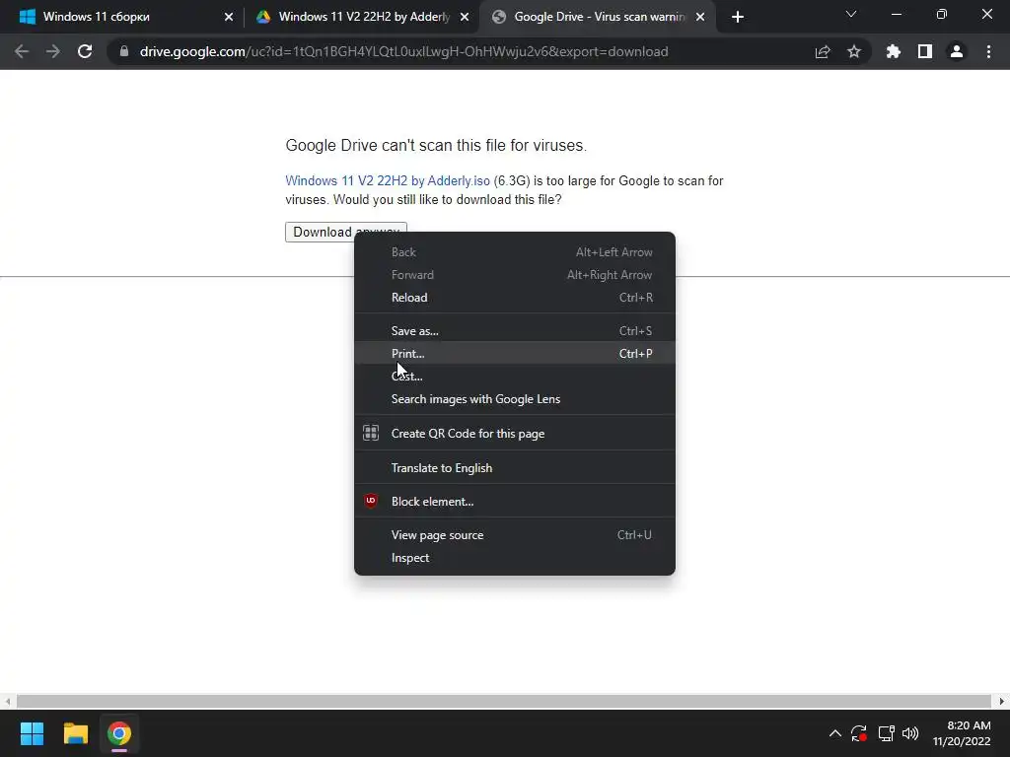Open File Explorer from taskbar

(75, 733)
